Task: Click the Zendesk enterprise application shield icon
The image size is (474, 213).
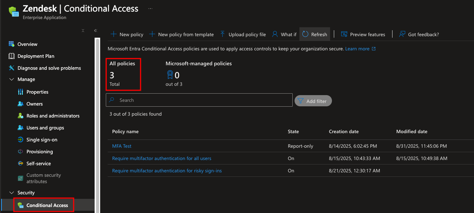Action: point(14,12)
